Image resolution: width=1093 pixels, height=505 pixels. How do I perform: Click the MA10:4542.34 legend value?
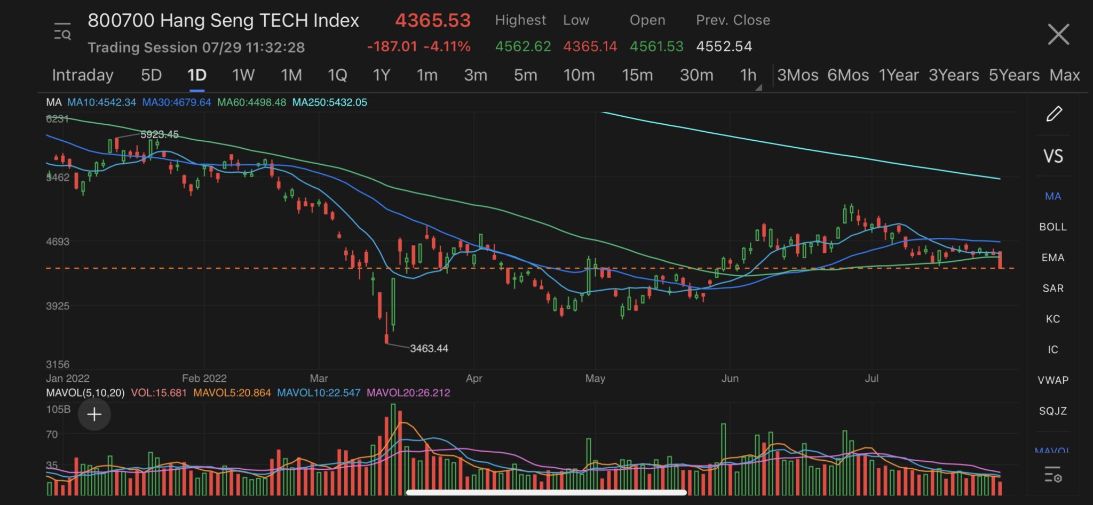pos(101,102)
